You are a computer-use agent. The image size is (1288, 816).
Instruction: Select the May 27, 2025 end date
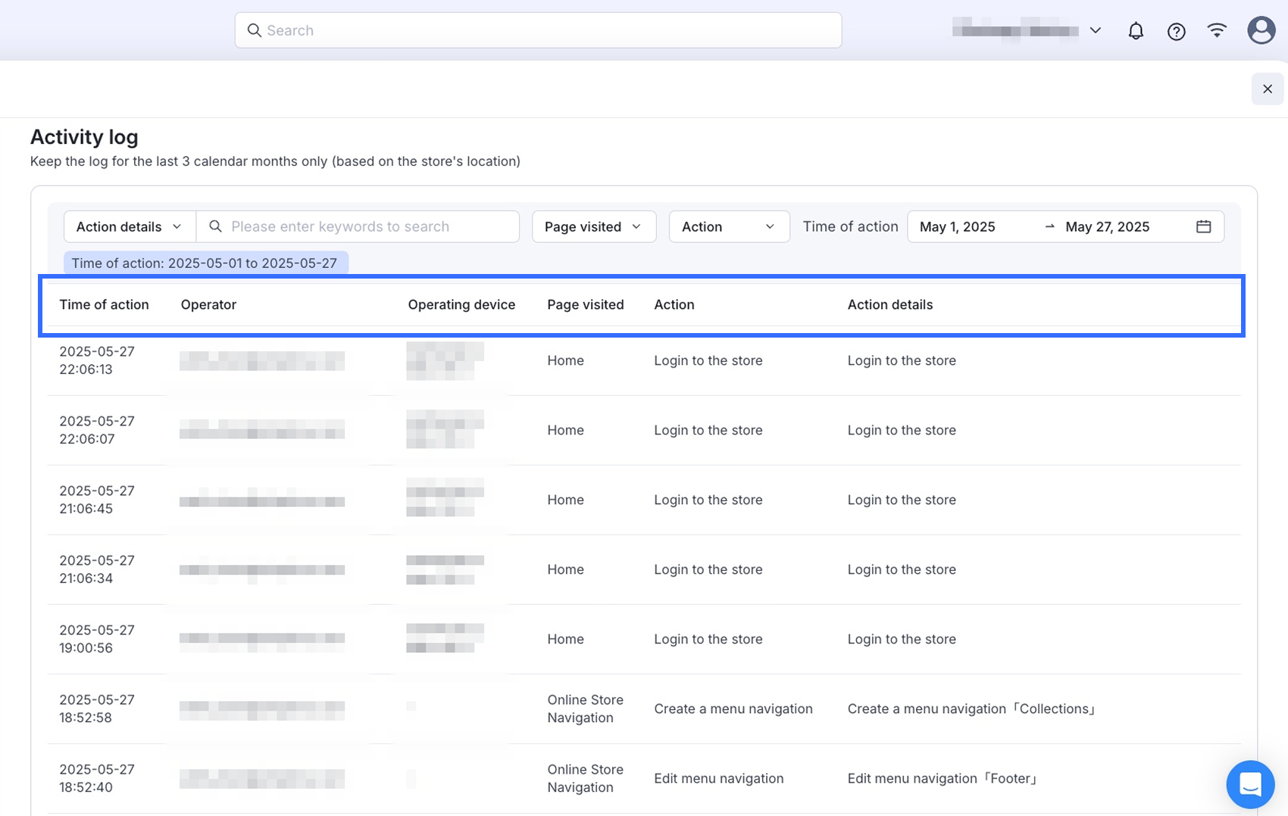[x=1107, y=226]
